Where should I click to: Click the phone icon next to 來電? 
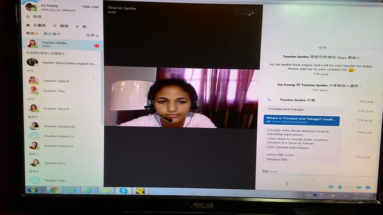coord(269,100)
